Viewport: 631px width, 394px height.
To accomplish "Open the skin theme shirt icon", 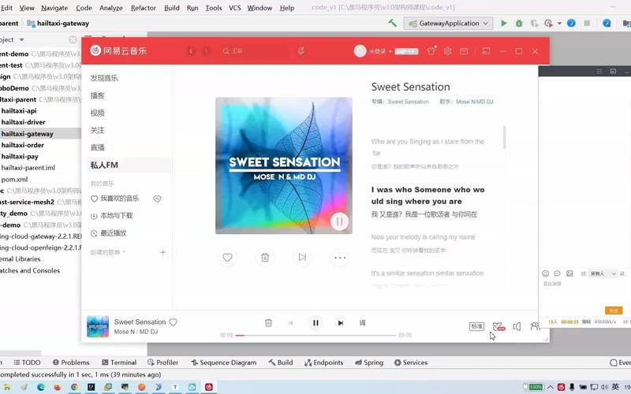I will [431, 51].
